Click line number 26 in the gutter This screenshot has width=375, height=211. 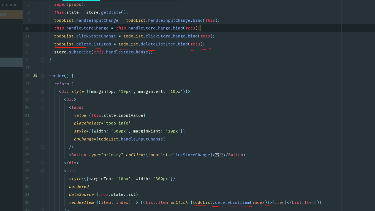(27, 155)
